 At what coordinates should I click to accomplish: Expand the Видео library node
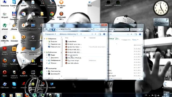click(x=47, y=55)
